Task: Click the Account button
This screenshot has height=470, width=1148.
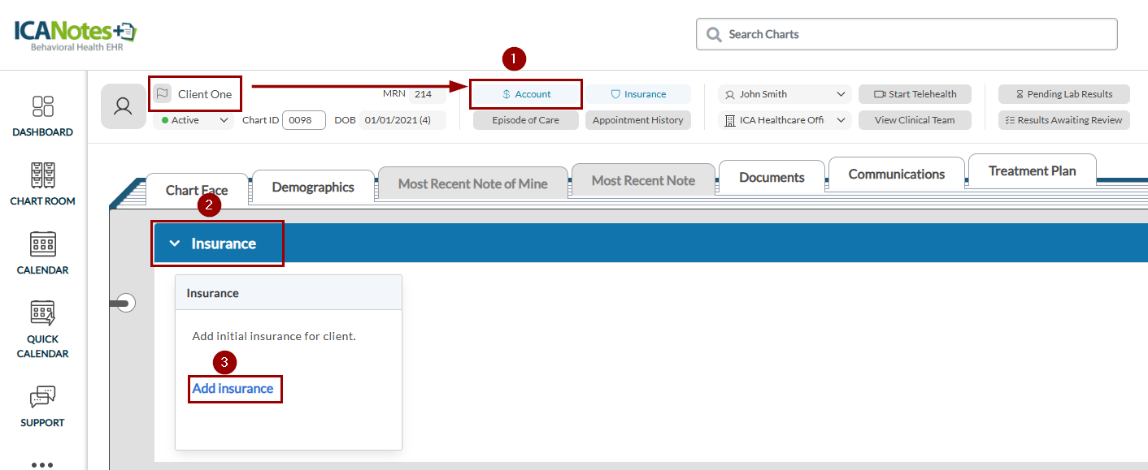Action: tap(526, 94)
